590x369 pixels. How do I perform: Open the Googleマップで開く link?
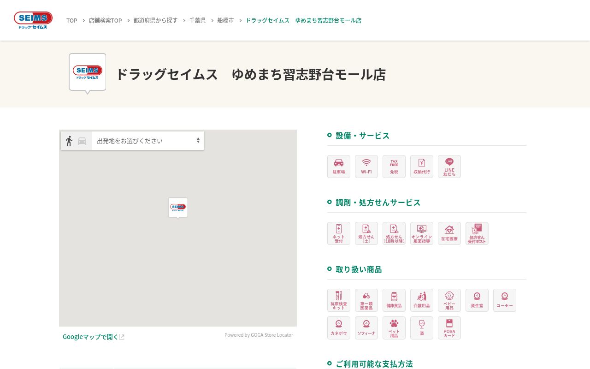tap(94, 337)
